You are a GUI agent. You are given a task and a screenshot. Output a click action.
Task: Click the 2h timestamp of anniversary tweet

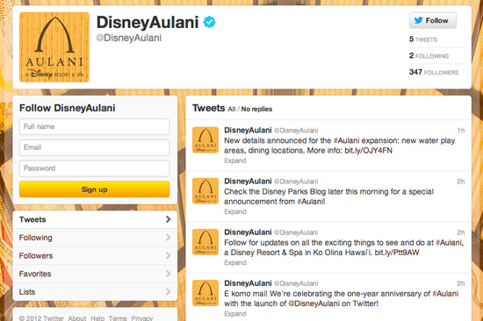(460, 283)
